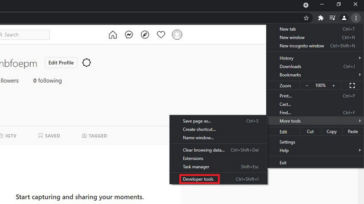Choose Exit from Chrome menu

(x=315, y=163)
